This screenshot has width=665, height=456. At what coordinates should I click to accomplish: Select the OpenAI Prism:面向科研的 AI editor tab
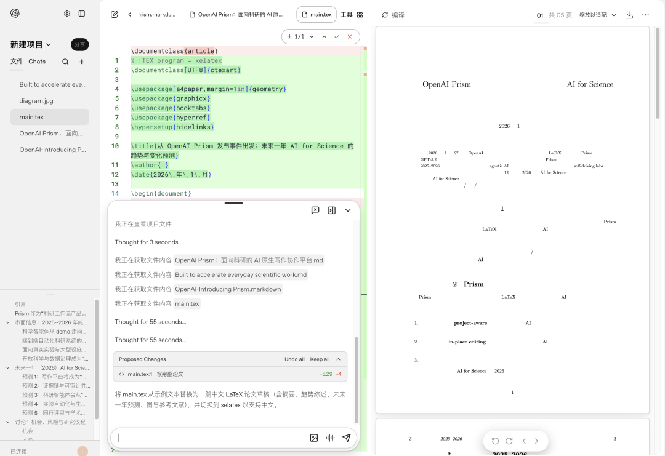236,14
